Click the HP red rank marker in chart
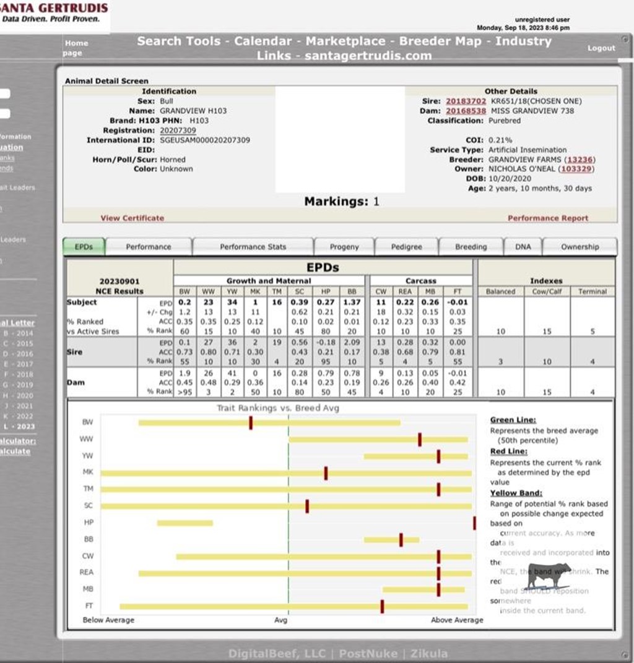Viewport: 634px width, 663px height. coord(474,523)
